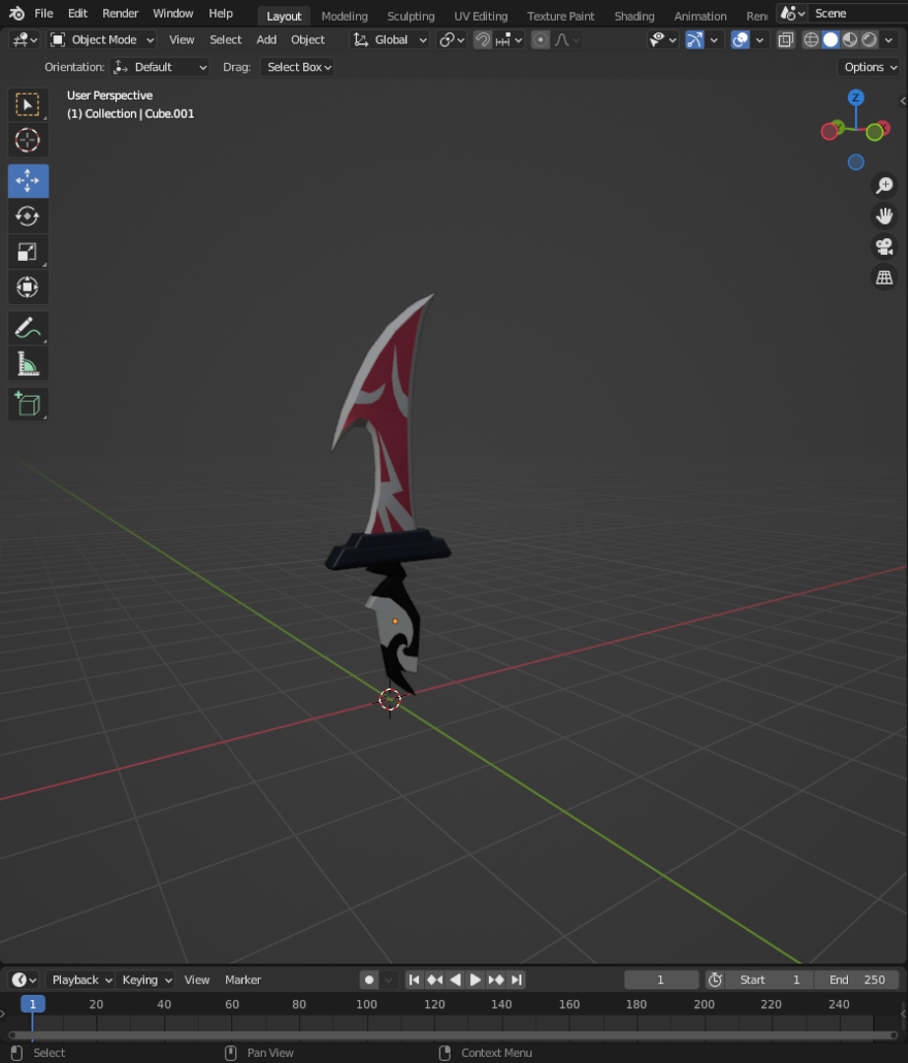Switch to solid viewport shading
Viewport: 908px width, 1063px height.
pos(830,40)
